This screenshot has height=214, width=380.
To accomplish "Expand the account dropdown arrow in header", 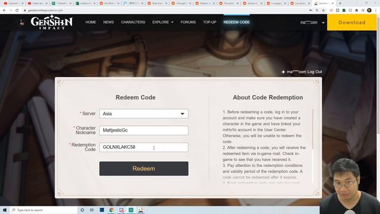I will pyautogui.click(x=323, y=23).
